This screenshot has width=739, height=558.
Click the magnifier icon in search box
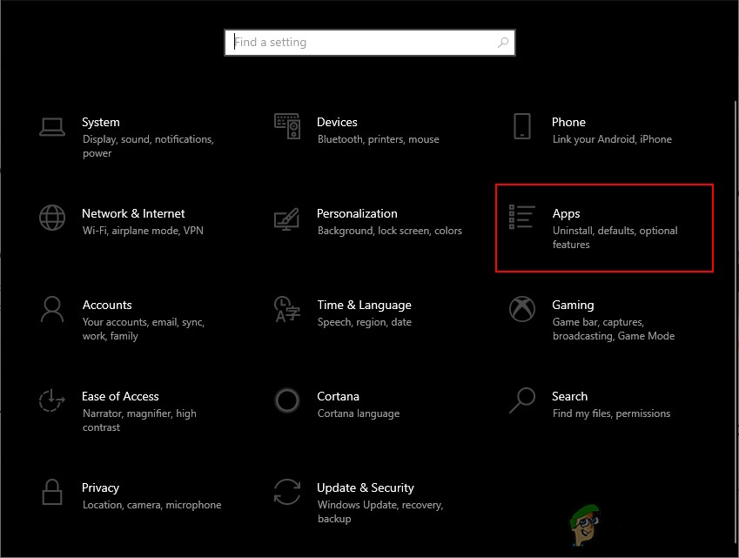point(503,43)
